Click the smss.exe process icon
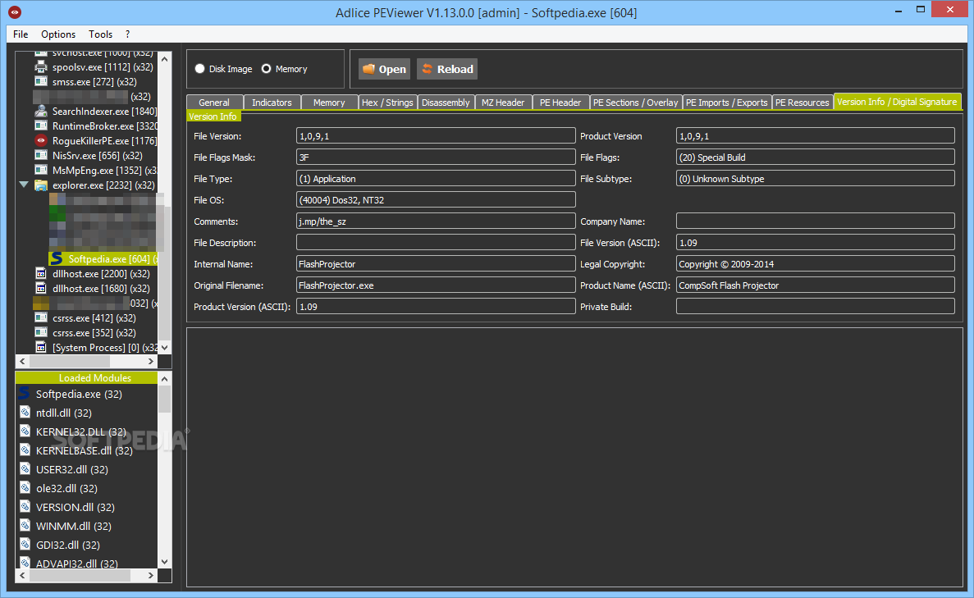This screenshot has height=598, width=974. click(41, 81)
